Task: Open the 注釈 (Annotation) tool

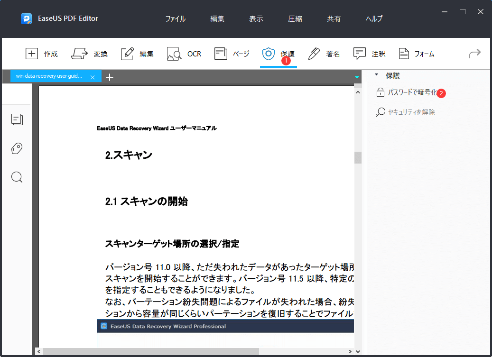Action: tap(370, 54)
